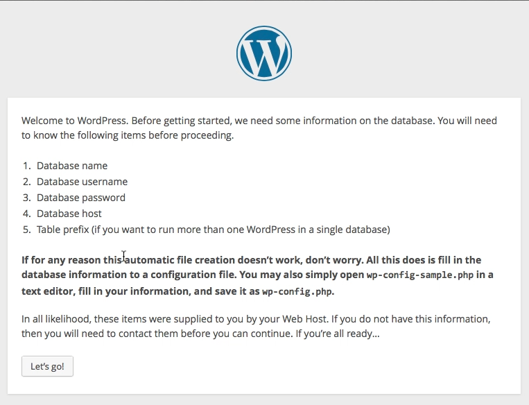Viewport: 529px width, 405px height.
Task: Click the number 5 list marker
Action: (26, 230)
